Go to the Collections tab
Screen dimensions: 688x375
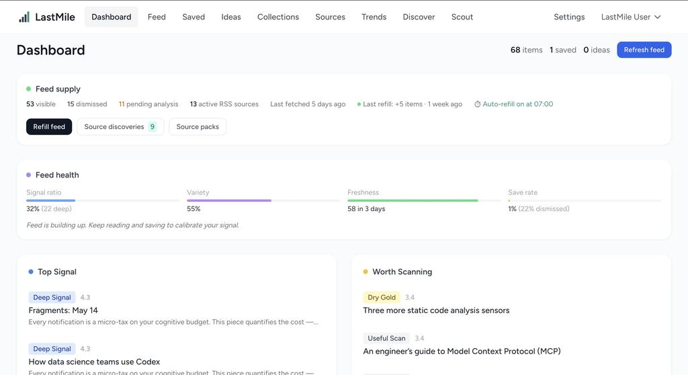278,17
